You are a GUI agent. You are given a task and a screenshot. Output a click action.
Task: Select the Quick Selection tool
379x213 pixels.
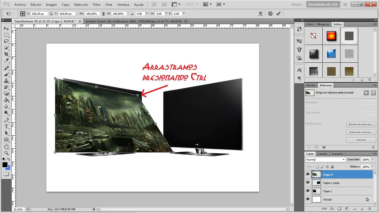(6, 48)
